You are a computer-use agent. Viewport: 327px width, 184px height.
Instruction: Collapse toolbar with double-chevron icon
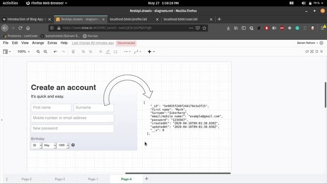(x=321, y=52)
